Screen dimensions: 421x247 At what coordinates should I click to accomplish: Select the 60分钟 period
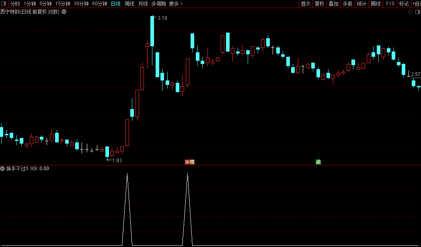click(x=100, y=4)
